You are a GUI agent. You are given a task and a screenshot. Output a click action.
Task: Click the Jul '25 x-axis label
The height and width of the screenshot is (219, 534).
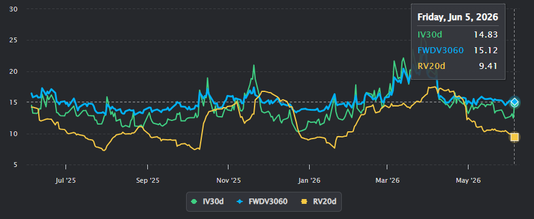[65, 180]
